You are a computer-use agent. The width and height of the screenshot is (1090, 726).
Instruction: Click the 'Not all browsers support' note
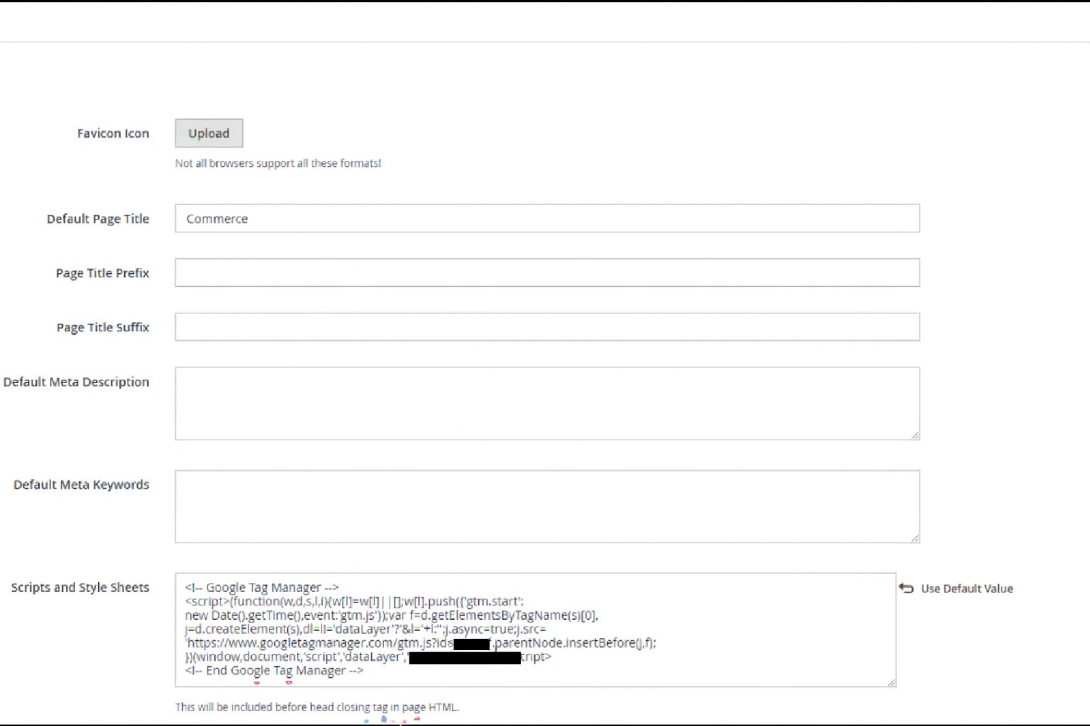278,163
